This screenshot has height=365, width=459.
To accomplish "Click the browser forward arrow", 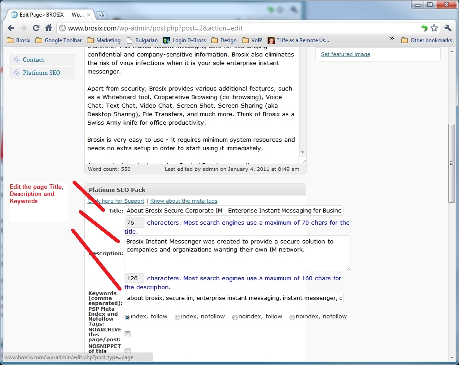I will point(23,28).
